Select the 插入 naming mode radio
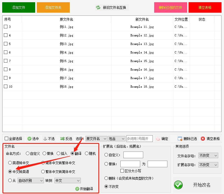 [x=59, y=153]
